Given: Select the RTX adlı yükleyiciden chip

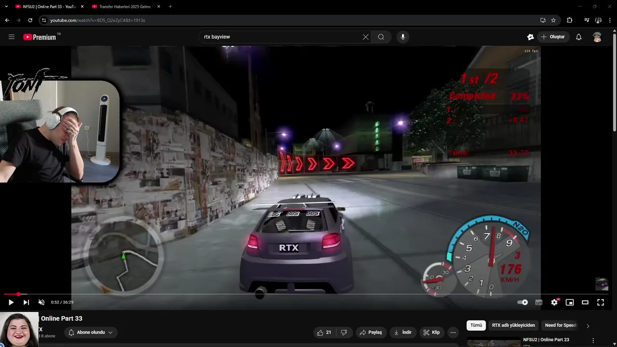Looking at the screenshot, I should (x=513, y=325).
